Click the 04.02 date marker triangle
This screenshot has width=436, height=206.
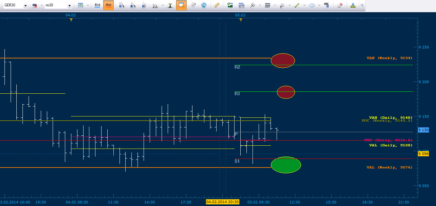click(x=71, y=20)
